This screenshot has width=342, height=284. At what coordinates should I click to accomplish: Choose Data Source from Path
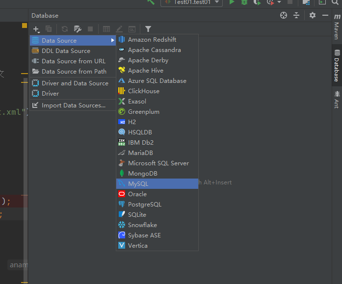73,71
